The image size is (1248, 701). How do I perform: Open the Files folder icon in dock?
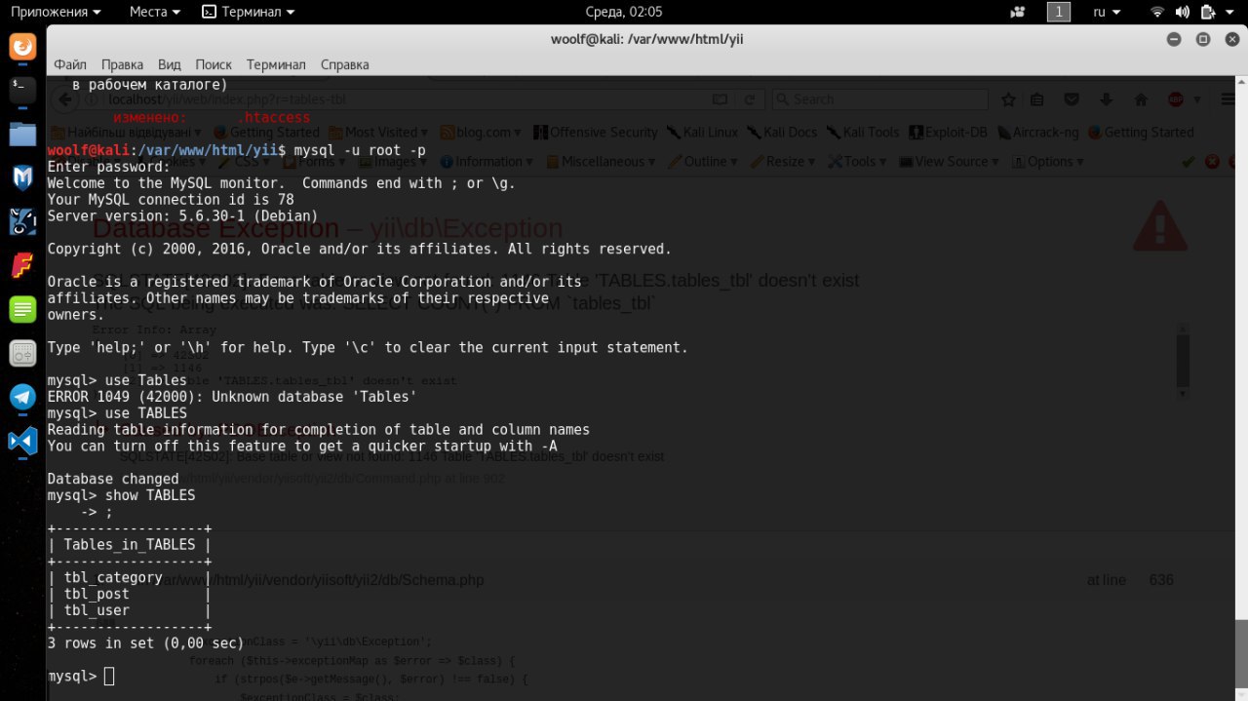tap(22, 134)
